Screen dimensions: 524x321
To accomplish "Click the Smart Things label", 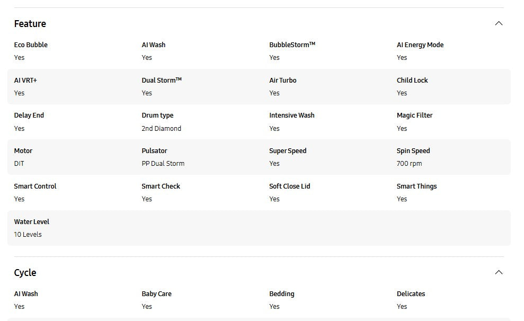I will (x=417, y=186).
